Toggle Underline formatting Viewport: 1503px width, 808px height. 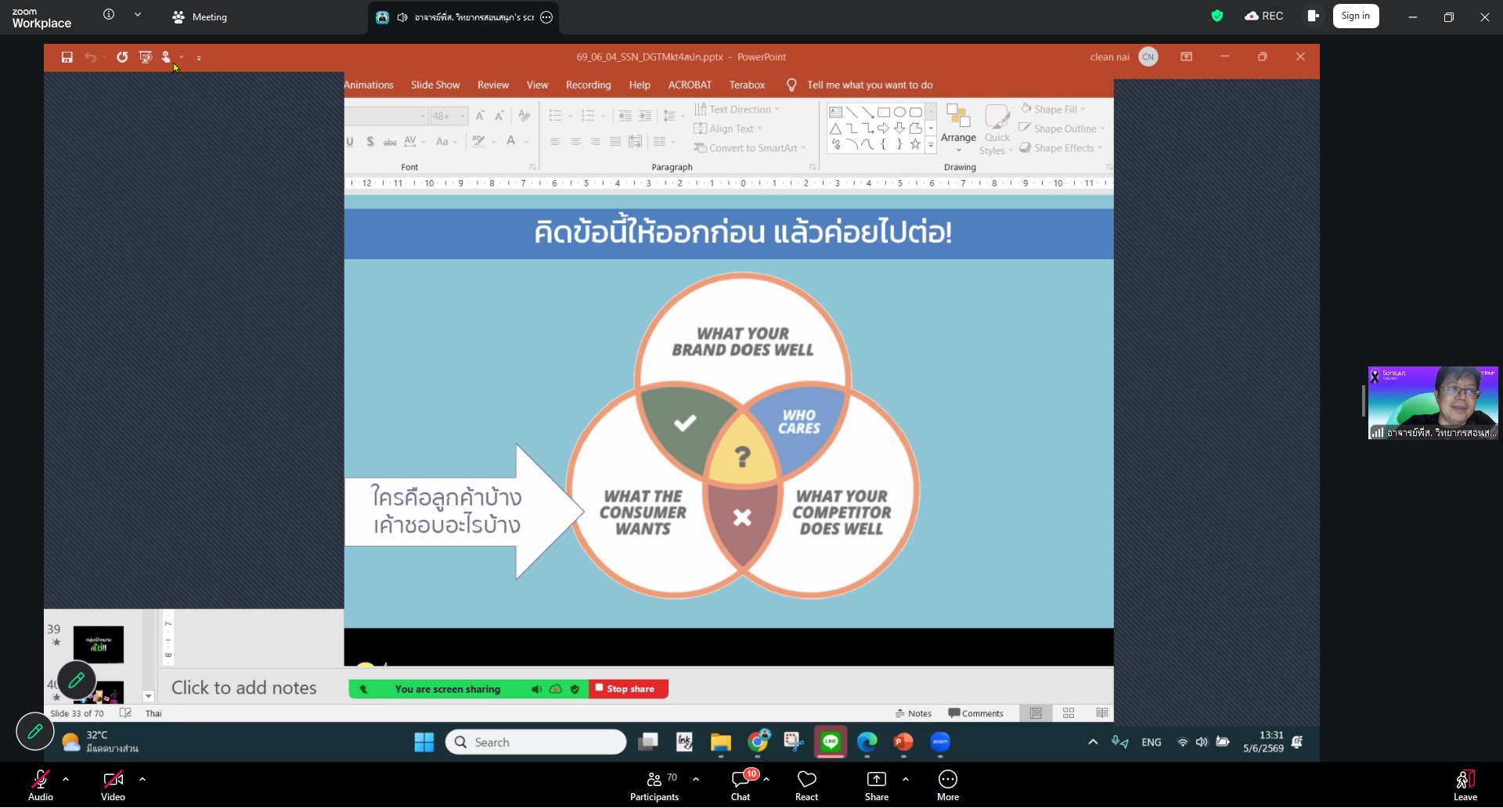(x=350, y=142)
